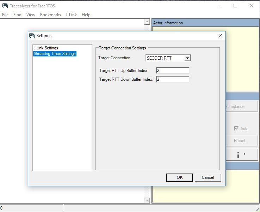Image resolution: width=260 pixels, height=212 pixels.
Task: Open the Find menu
Action: [17, 15]
